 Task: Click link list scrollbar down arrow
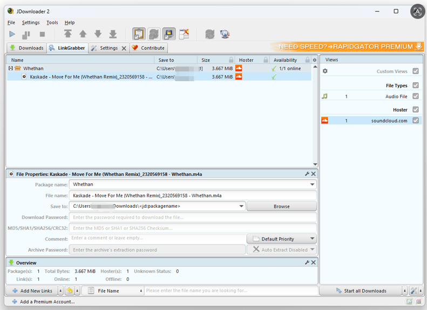[x=315, y=164]
